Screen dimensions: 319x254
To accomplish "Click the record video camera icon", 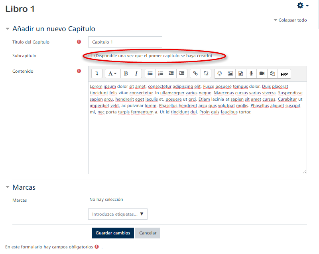I will (262, 73).
